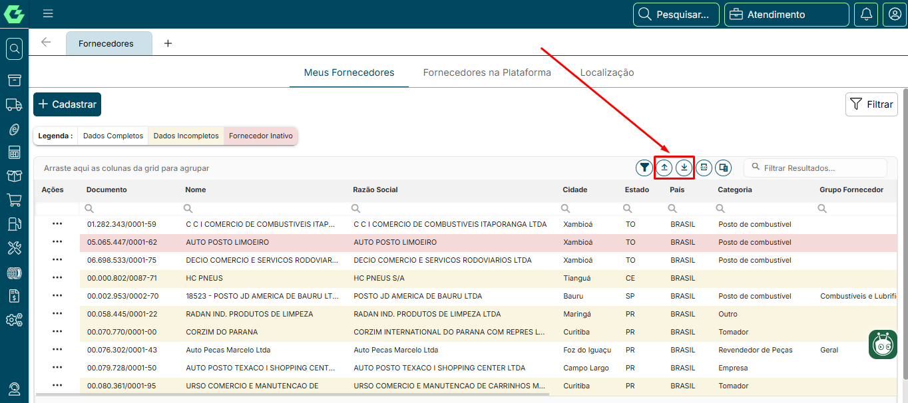
Task: Open the fuel pump sidebar icon
Action: pyautogui.click(x=14, y=223)
